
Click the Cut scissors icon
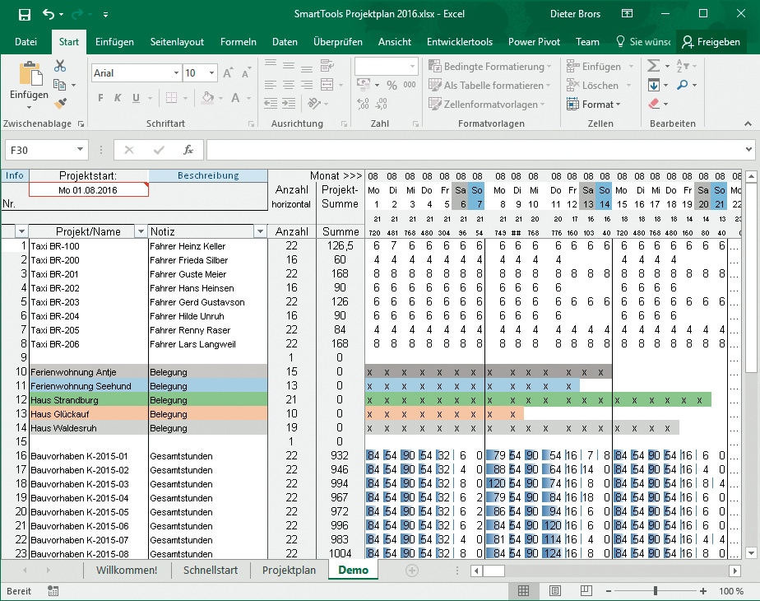pos(60,66)
